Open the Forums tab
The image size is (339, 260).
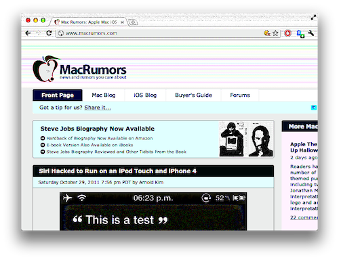240,95
